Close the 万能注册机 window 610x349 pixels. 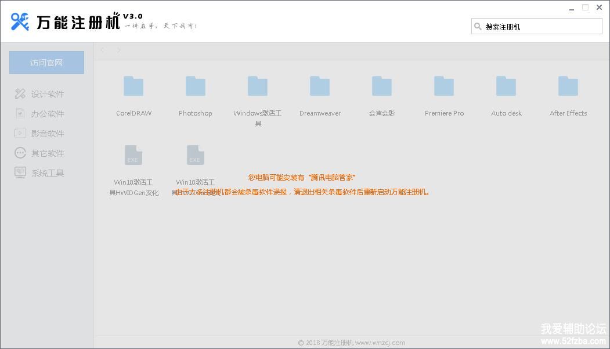[599, 8]
